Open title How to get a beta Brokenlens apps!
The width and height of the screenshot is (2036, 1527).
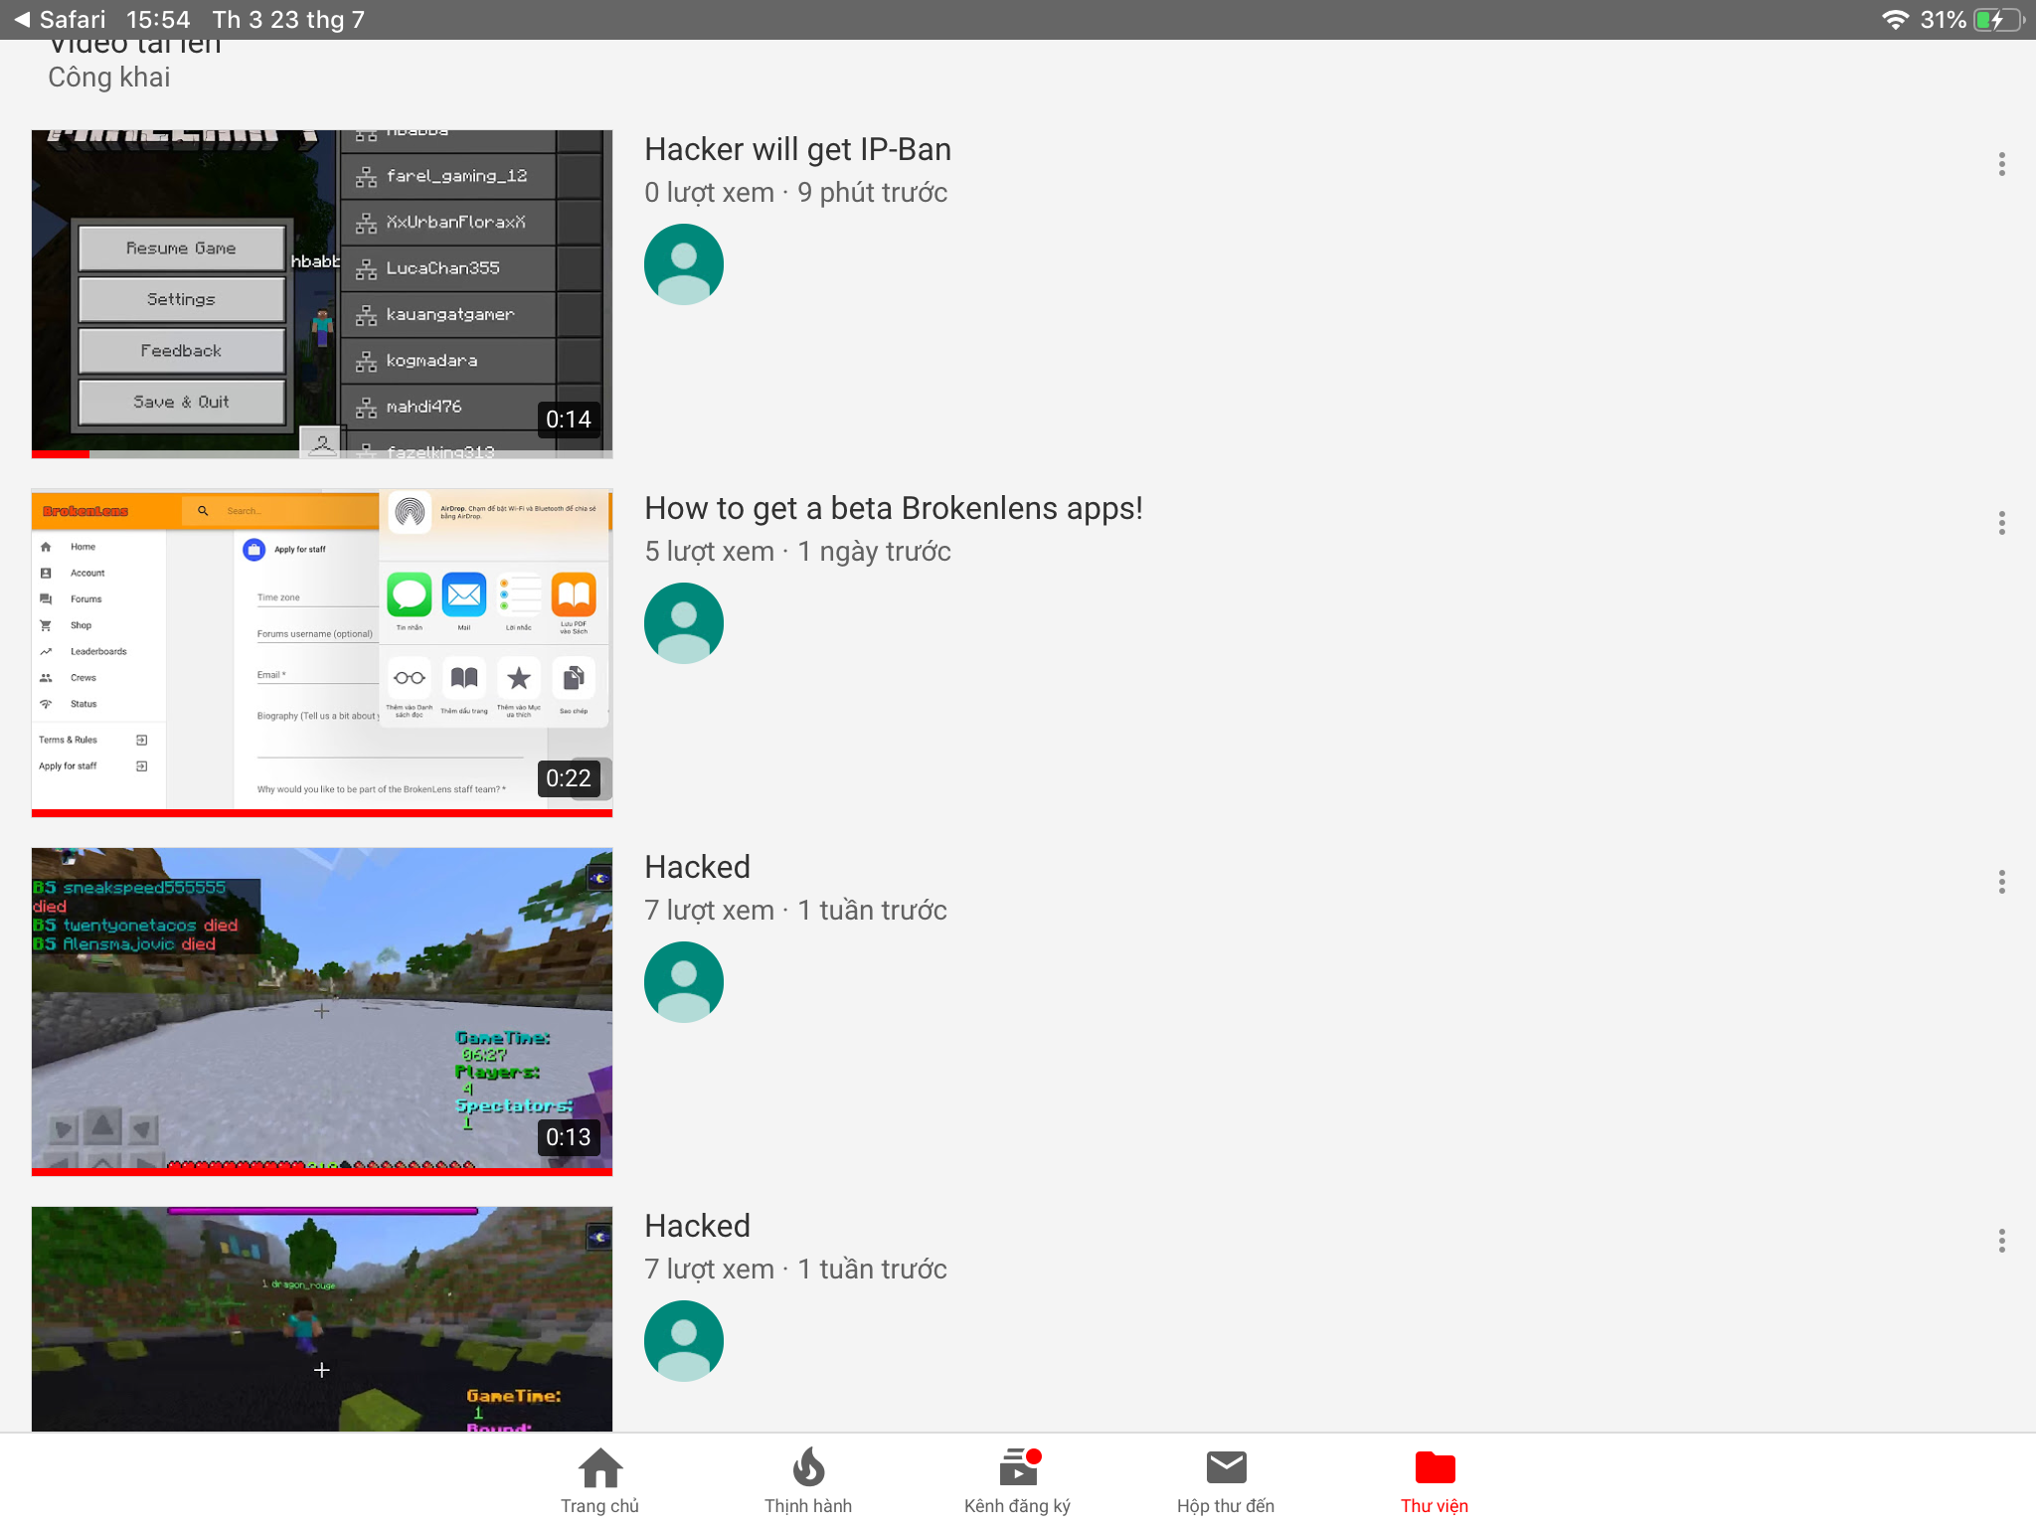pyautogui.click(x=894, y=508)
